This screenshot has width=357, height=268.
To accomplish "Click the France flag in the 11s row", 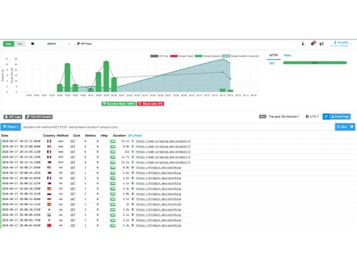I will pos(49,152).
